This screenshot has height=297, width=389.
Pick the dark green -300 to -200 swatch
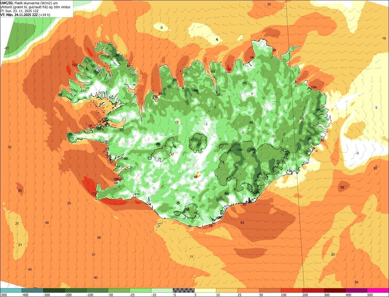pos(54,290)
